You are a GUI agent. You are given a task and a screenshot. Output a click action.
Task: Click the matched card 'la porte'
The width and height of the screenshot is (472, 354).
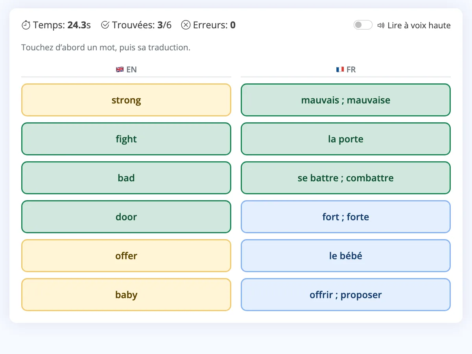click(x=346, y=139)
